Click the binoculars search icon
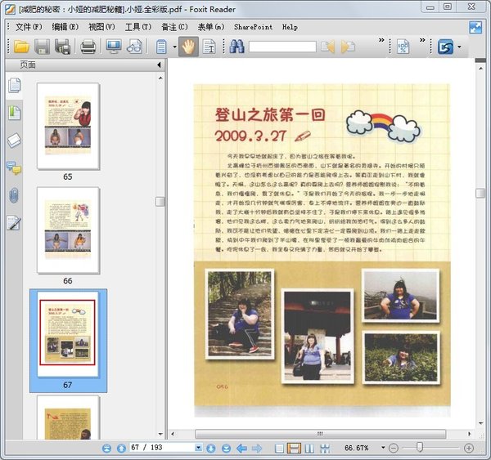 pos(237,47)
